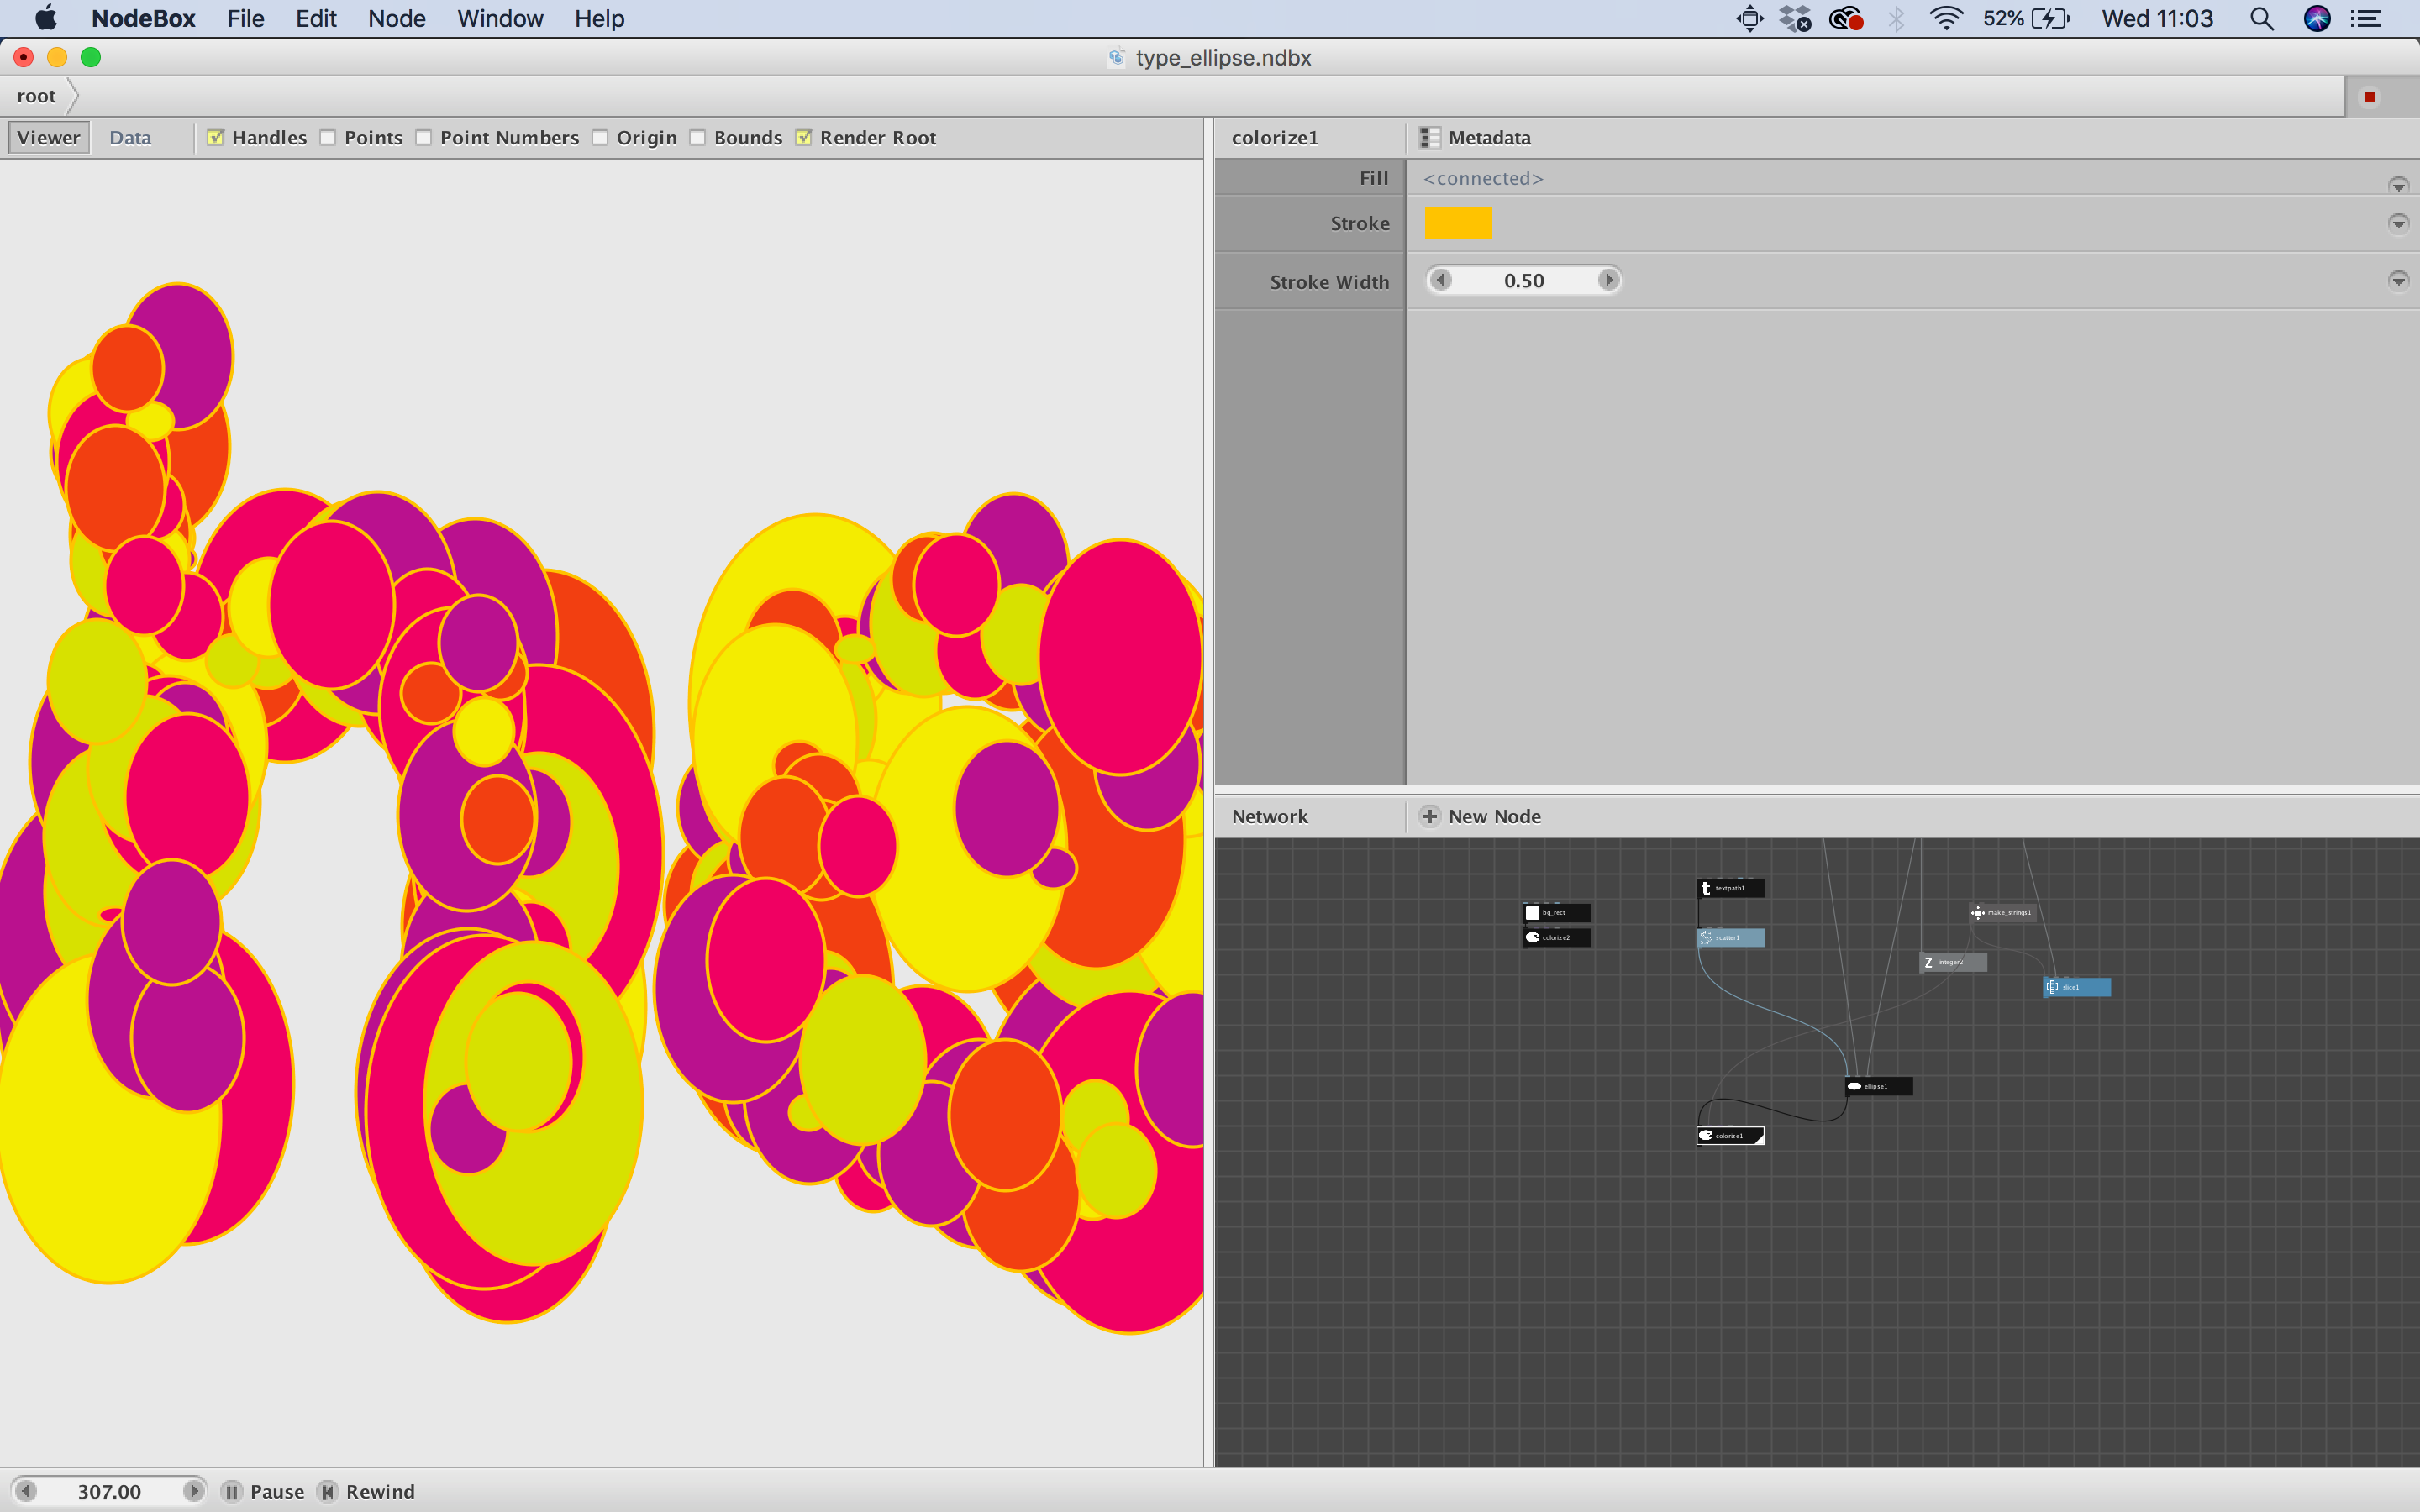Open the Metadata panel icon
The width and height of the screenshot is (2420, 1512).
click(x=1430, y=138)
